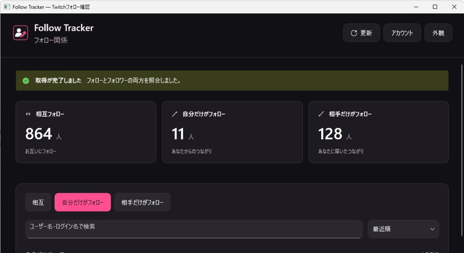Click the green check success icon
The width and height of the screenshot is (464, 253).
[26, 81]
